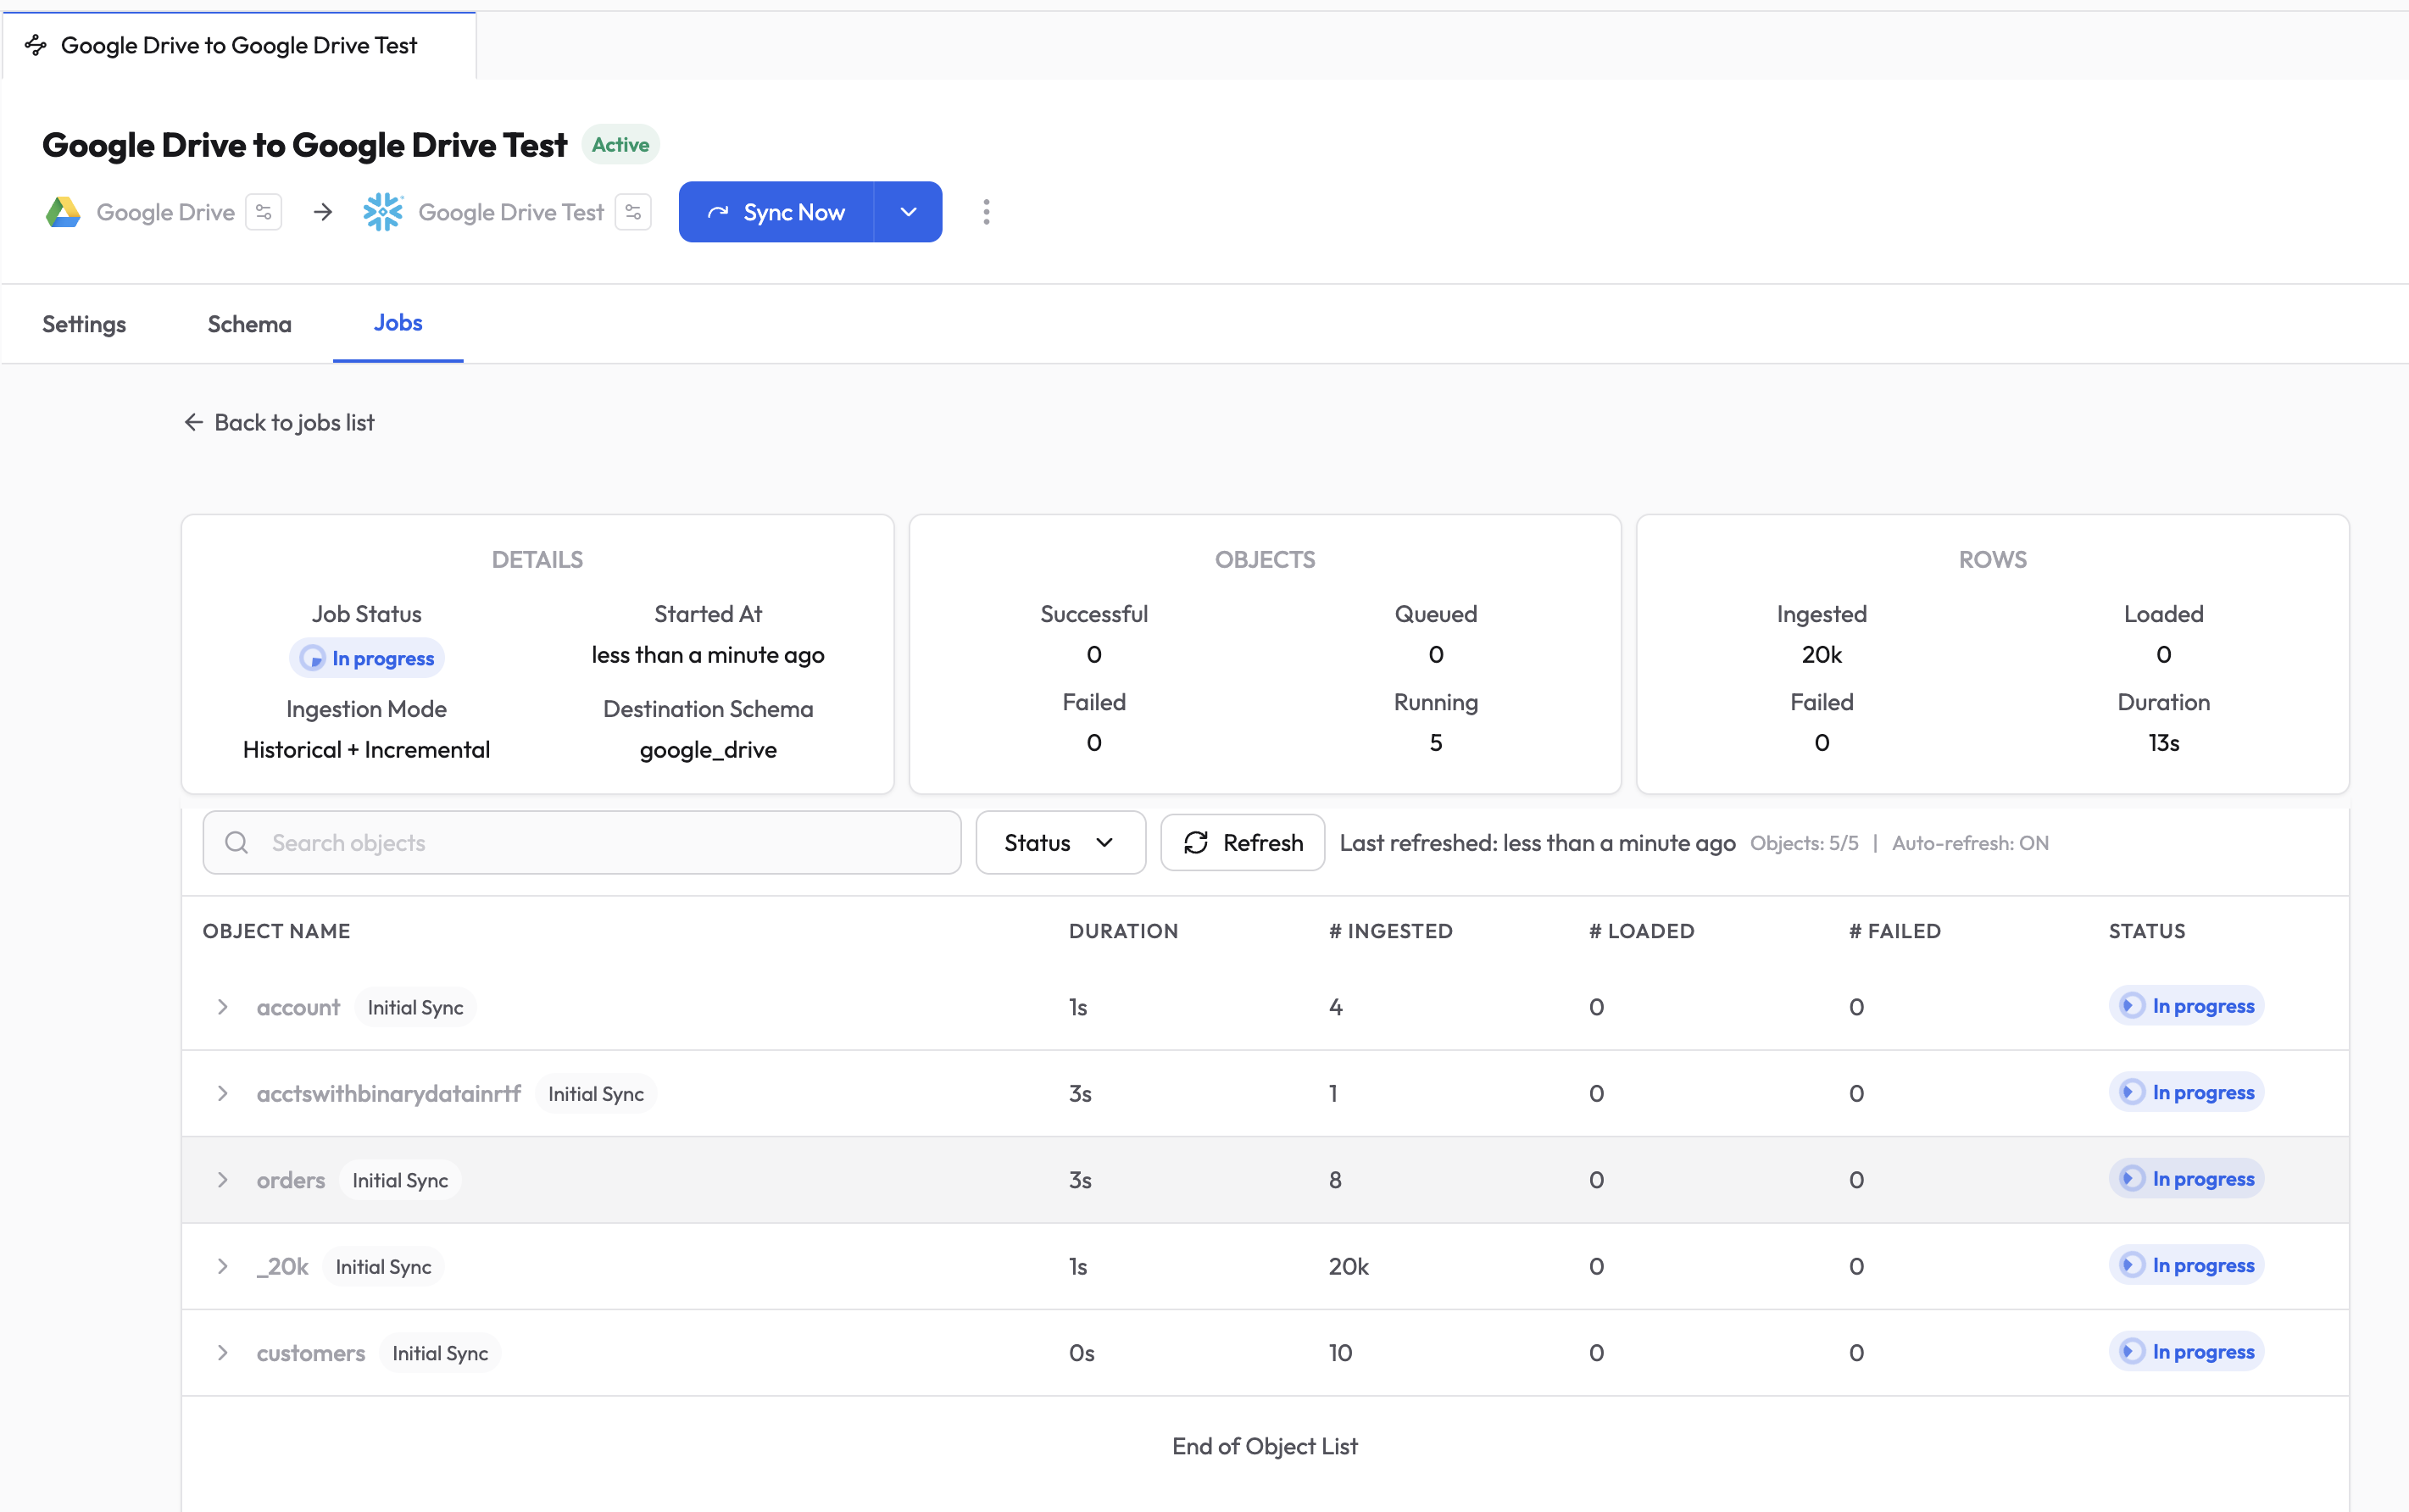2409x1512 pixels.
Task: Open the Sync Now dropdown arrow
Action: tap(908, 212)
